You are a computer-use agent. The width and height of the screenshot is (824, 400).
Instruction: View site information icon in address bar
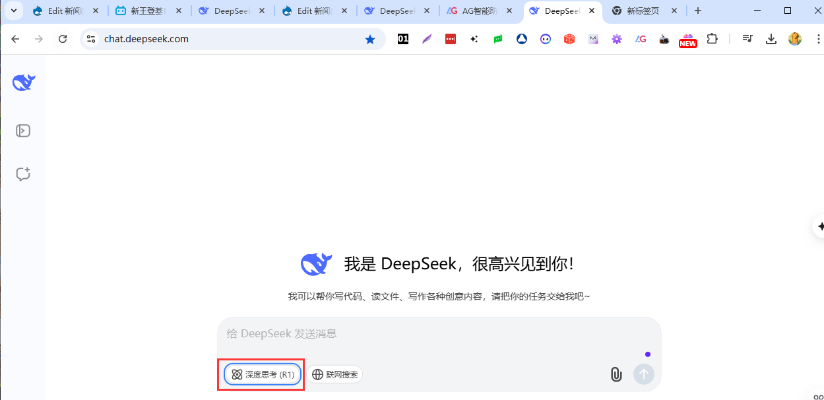coord(91,39)
